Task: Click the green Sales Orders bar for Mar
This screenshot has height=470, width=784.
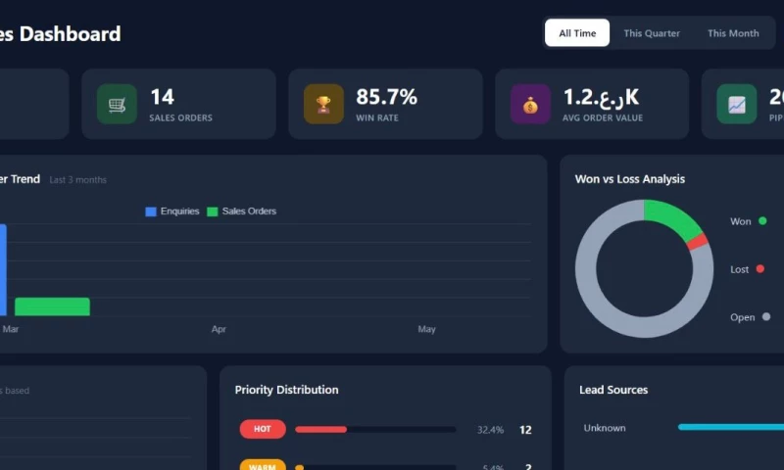Action: (53, 306)
